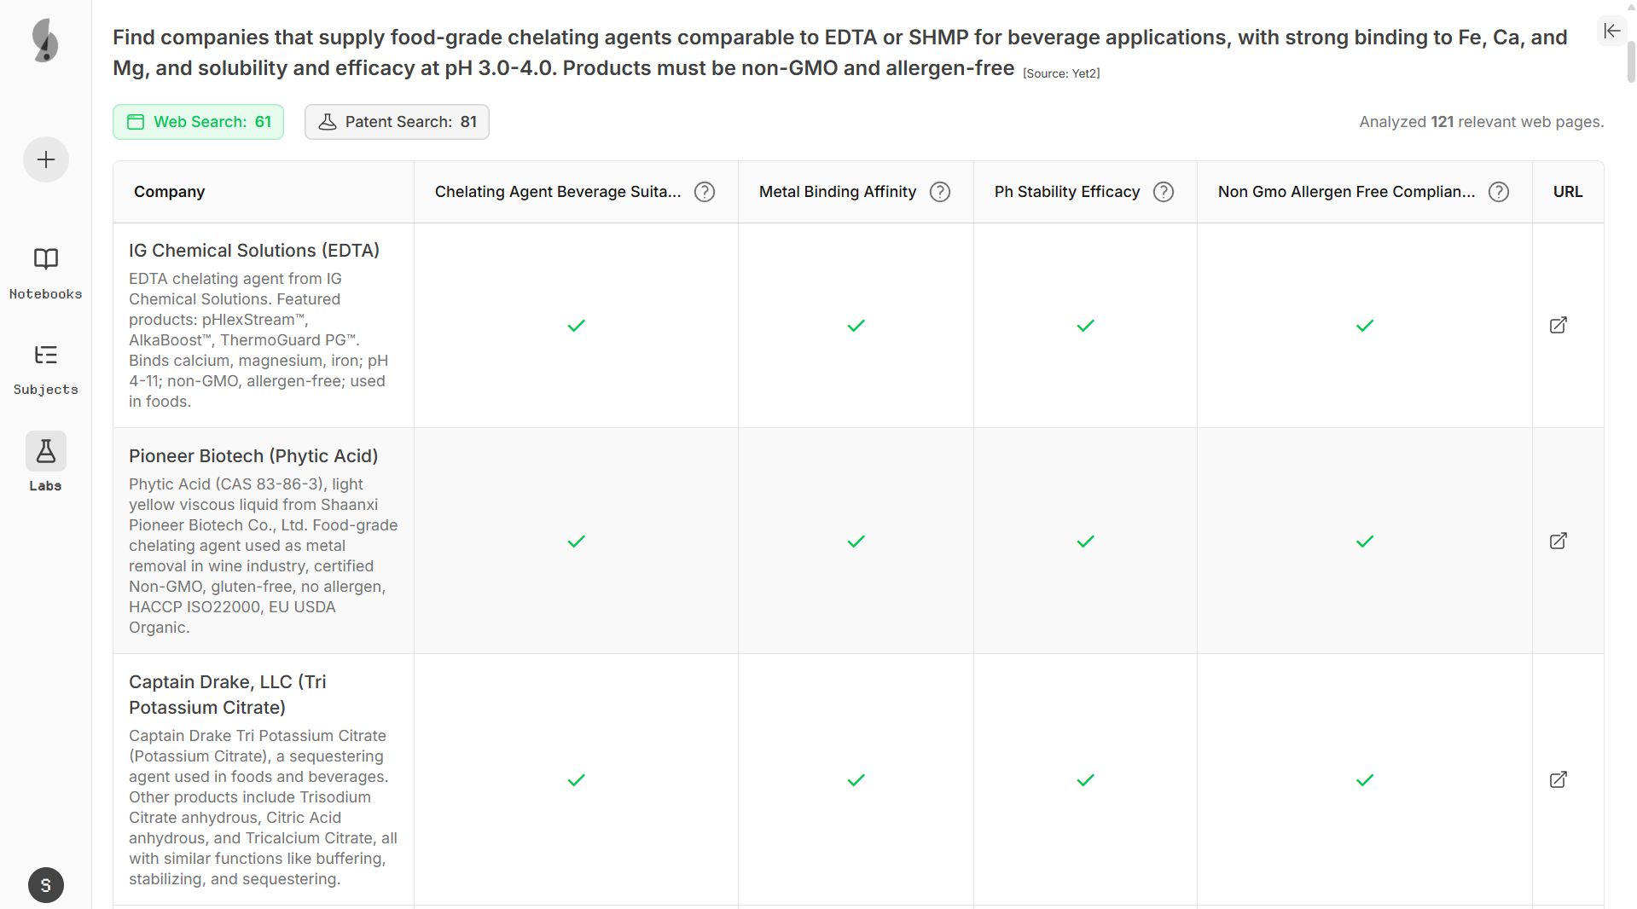Show help for Metal Binding Affinity column
Image resolution: width=1637 pixels, height=909 pixels.
(x=940, y=192)
